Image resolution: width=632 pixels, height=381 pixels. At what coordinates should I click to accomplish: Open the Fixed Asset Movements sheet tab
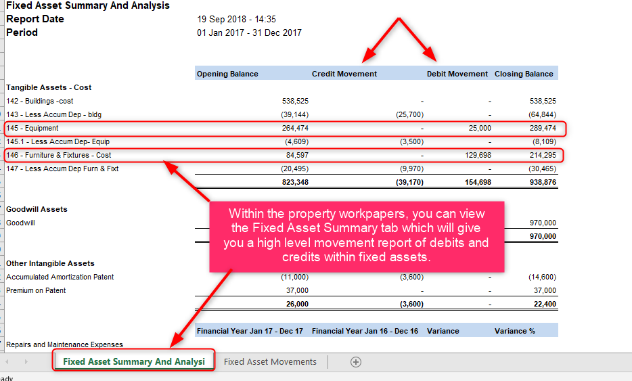[270, 362]
